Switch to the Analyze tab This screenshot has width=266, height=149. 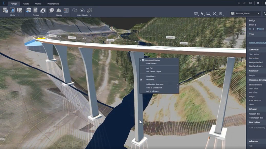click(38, 3)
